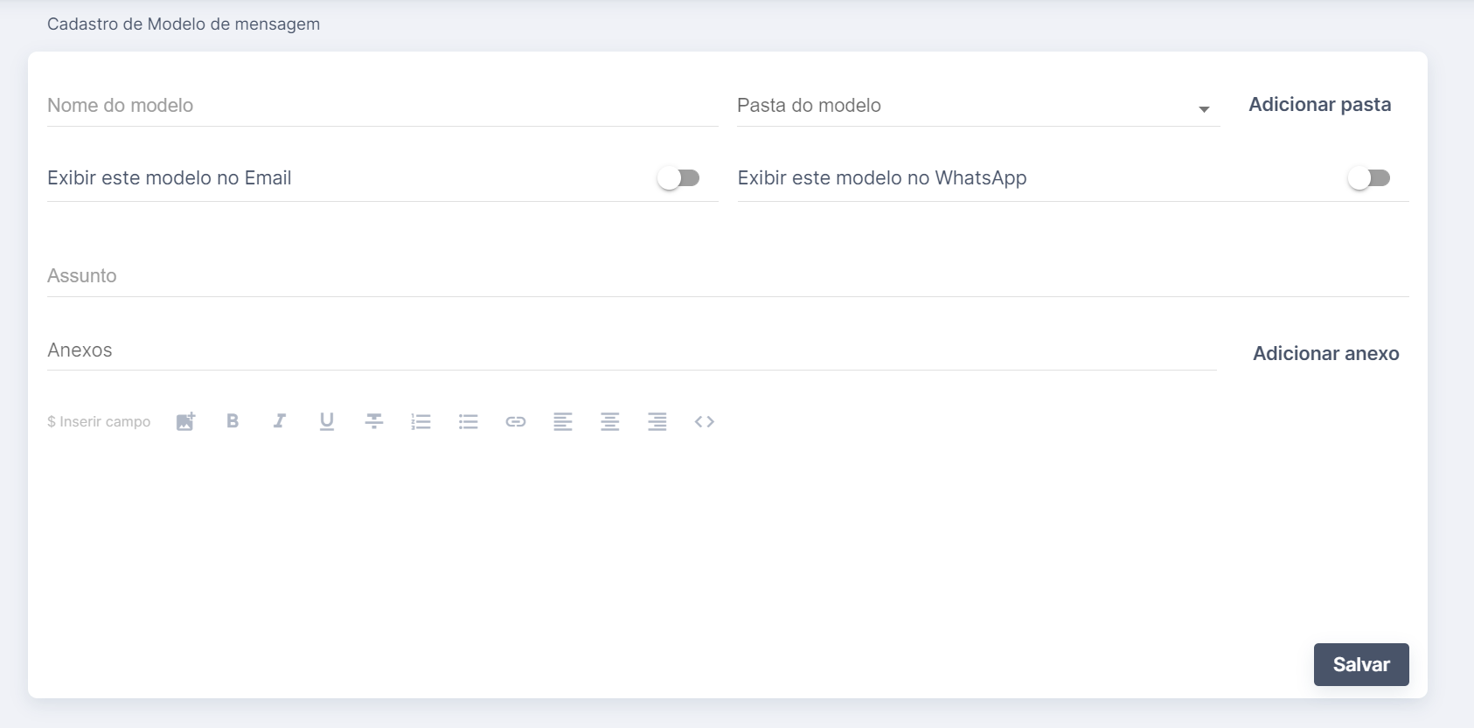Insert a hyperlink in the message
This screenshot has width=1474, height=728.
point(516,421)
